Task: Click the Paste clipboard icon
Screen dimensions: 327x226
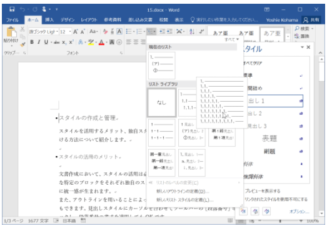Action: tap(11, 32)
